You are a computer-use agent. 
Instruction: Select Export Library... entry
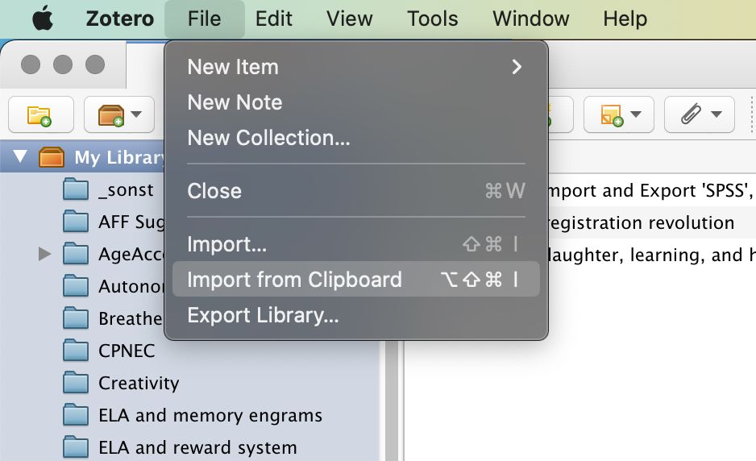point(355,315)
